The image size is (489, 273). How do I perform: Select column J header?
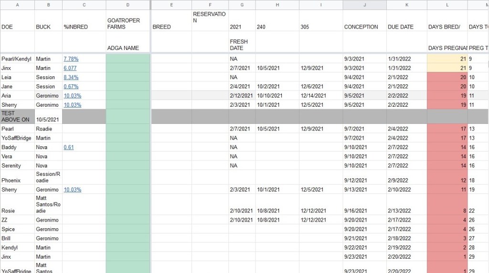pos(364,5)
